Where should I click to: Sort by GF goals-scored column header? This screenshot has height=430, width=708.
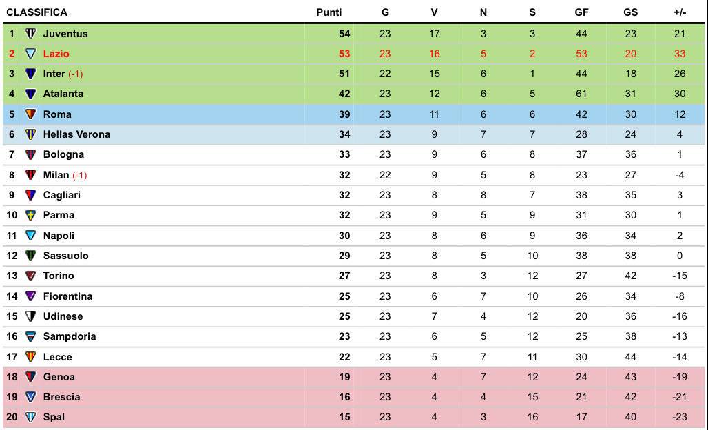coord(581,12)
